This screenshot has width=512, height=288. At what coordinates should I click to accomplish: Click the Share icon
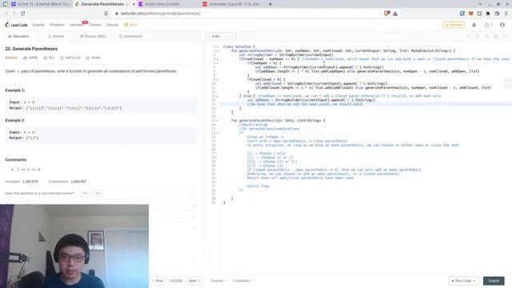point(88,58)
